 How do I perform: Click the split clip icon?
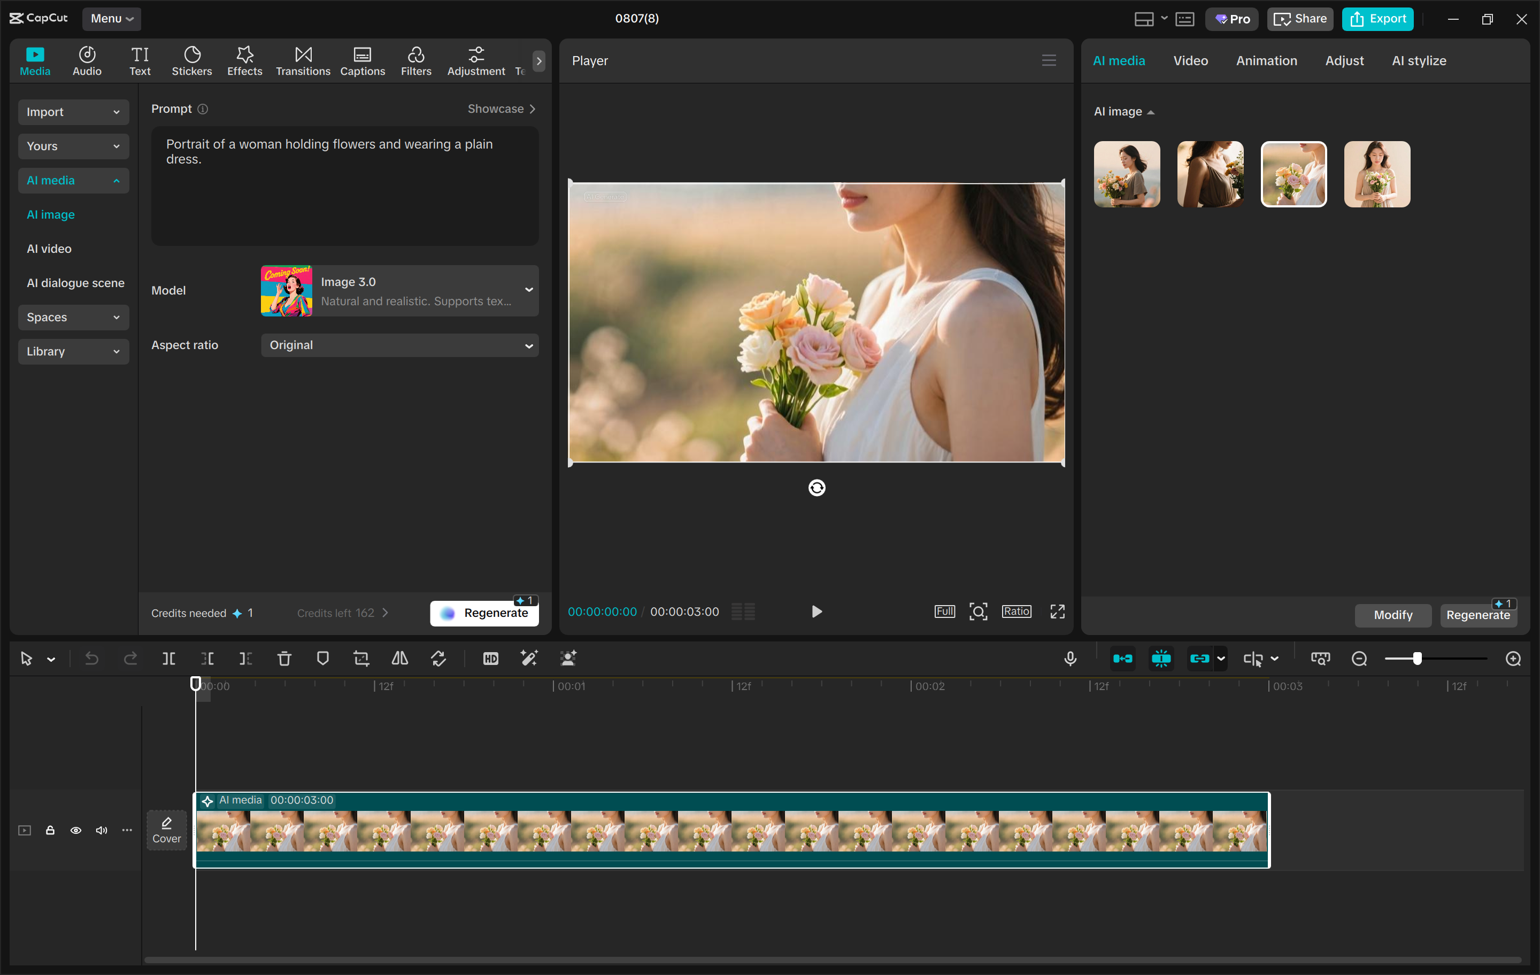point(169,658)
